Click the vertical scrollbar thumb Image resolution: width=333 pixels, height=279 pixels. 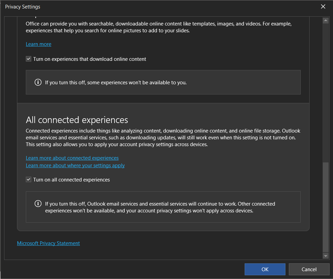(326, 207)
